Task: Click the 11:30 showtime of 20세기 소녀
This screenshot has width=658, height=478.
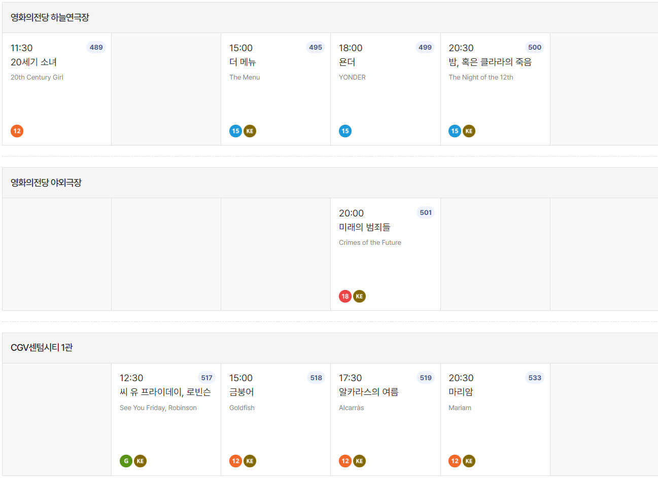Action: tap(21, 48)
